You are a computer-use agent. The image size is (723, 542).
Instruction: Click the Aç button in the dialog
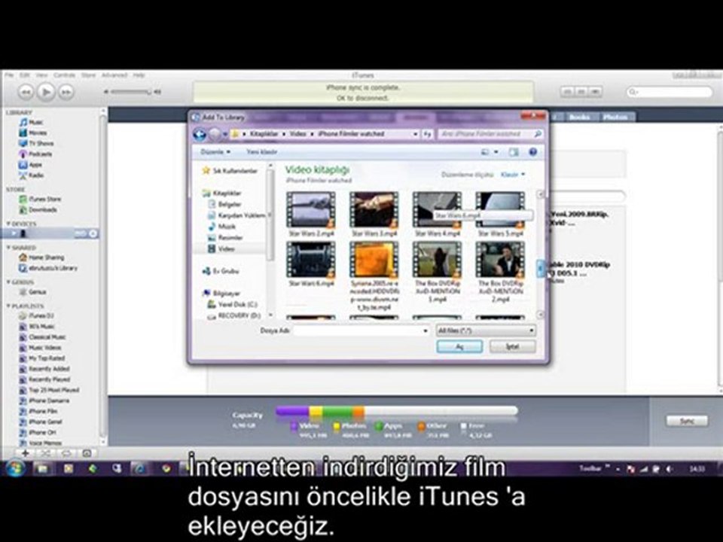tap(459, 346)
